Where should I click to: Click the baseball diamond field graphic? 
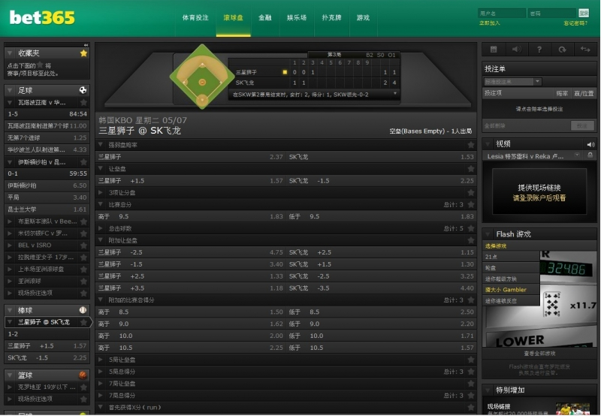coord(202,77)
